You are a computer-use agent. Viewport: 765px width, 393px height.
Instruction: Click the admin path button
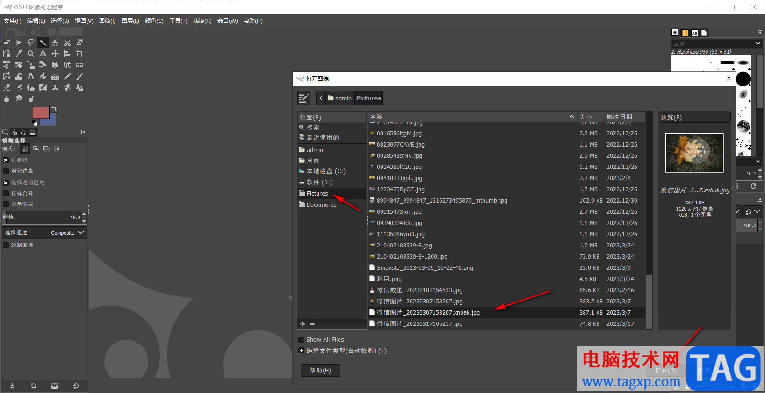click(x=340, y=98)
